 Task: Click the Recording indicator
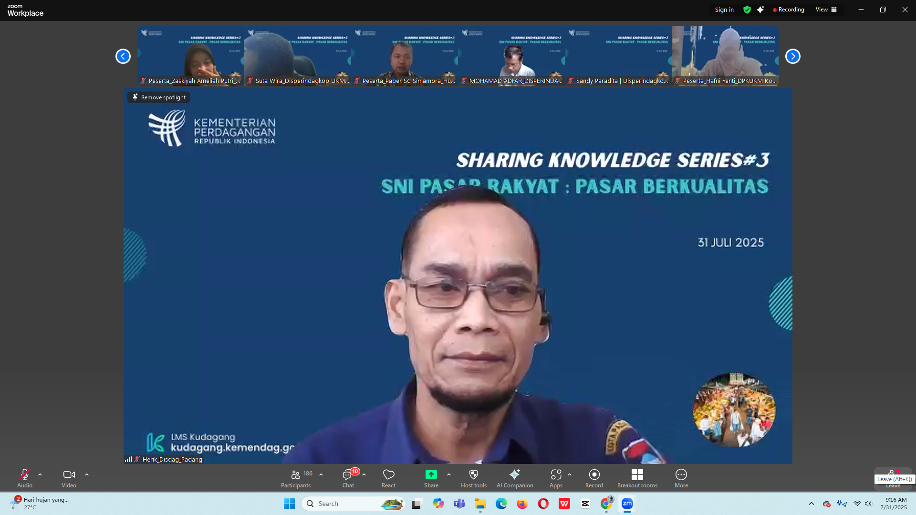[789, 10]
